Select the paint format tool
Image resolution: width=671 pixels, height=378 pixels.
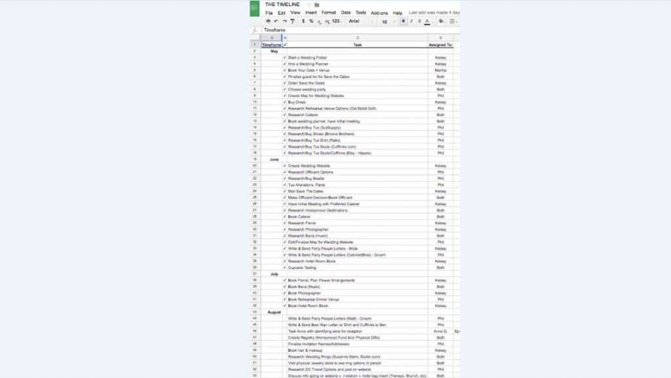coord(292,21)
